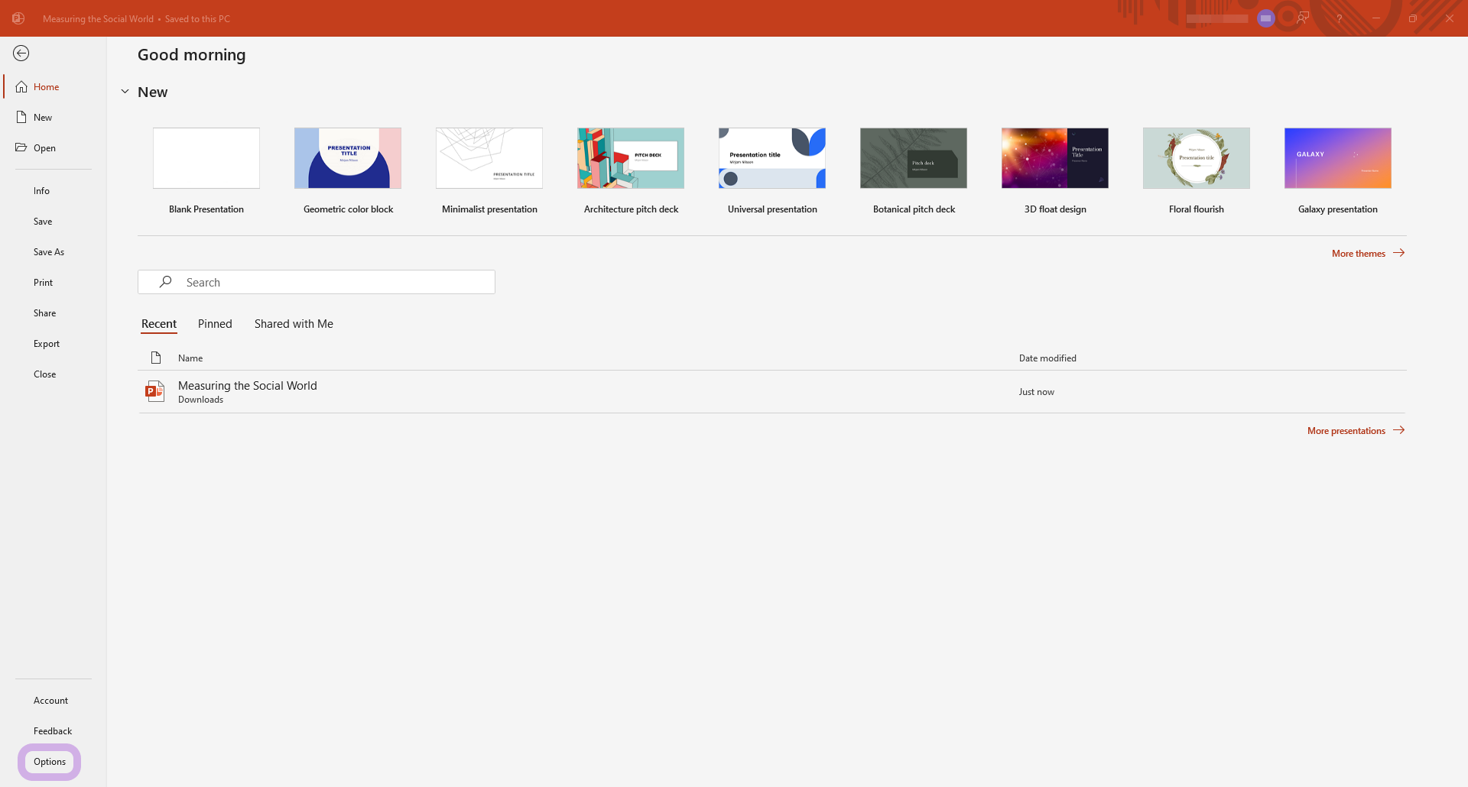Open Measuring the Social World recent file
1468x787 pixels.
tap(772, 392)
